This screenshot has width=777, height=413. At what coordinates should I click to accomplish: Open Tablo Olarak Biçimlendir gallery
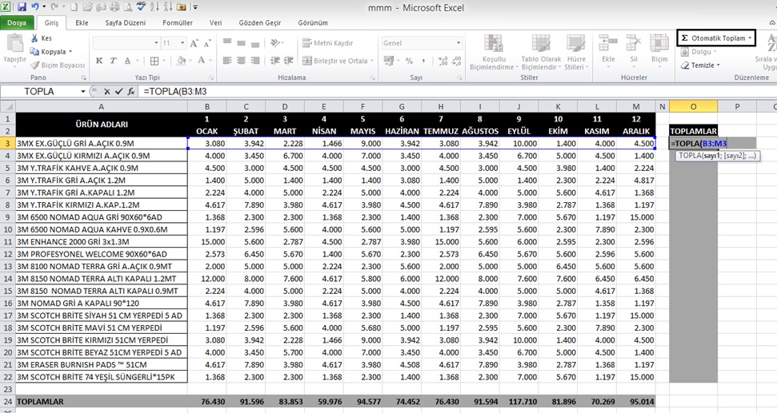pyautogui.click(x=541, y=53)
